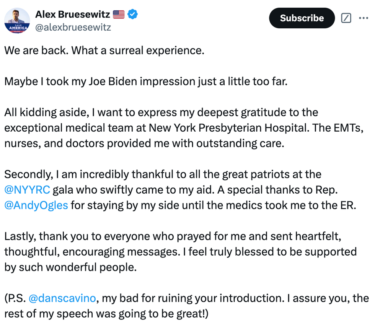
Task: Open the @AndyOgles mention link
Action: click(36, 205)
